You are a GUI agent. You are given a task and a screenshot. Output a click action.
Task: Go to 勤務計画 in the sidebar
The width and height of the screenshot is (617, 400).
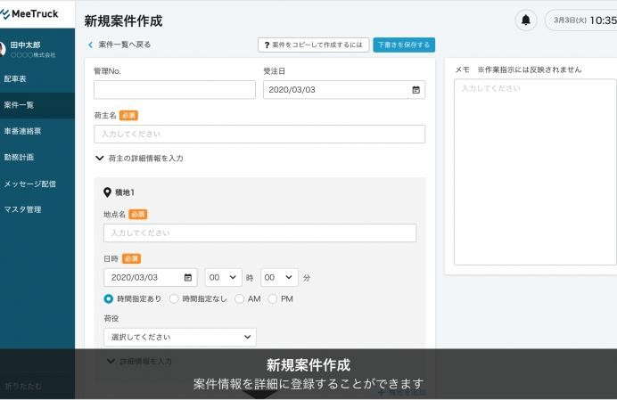19,157
